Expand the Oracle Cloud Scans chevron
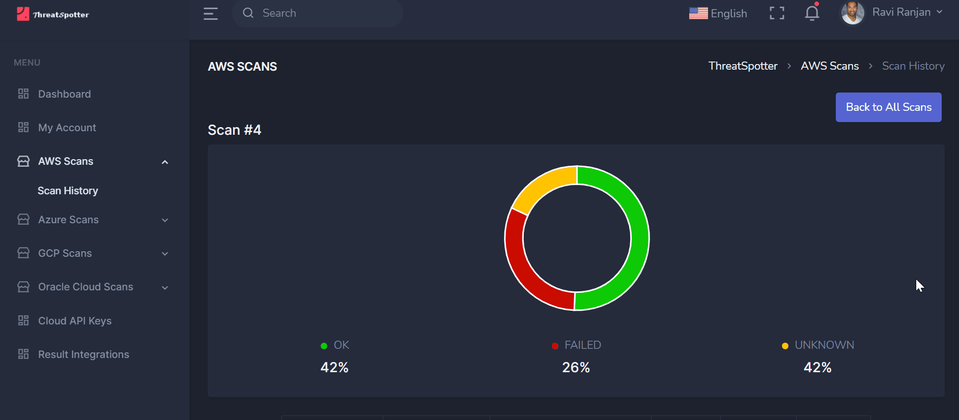This screenshot has width=959, height=420. [x=165, y=288]
